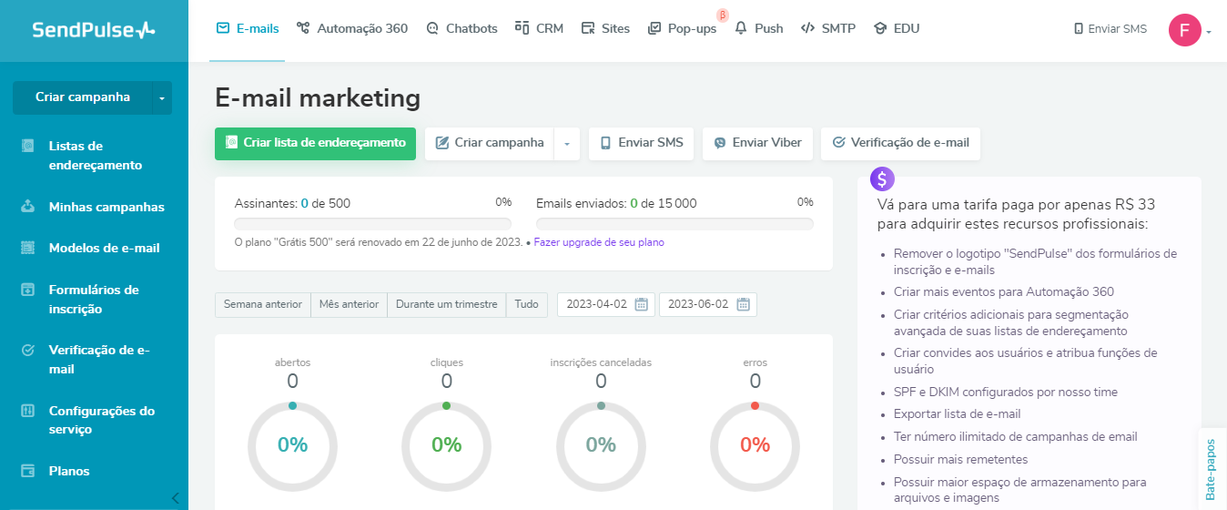This screenshot has height=510, width=1227.
Task: Click Enviar SMS link in header
Action: (1110, 29)
